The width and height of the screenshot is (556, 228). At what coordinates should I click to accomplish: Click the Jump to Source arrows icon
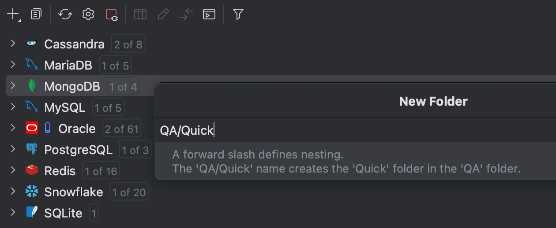(186, 15)
